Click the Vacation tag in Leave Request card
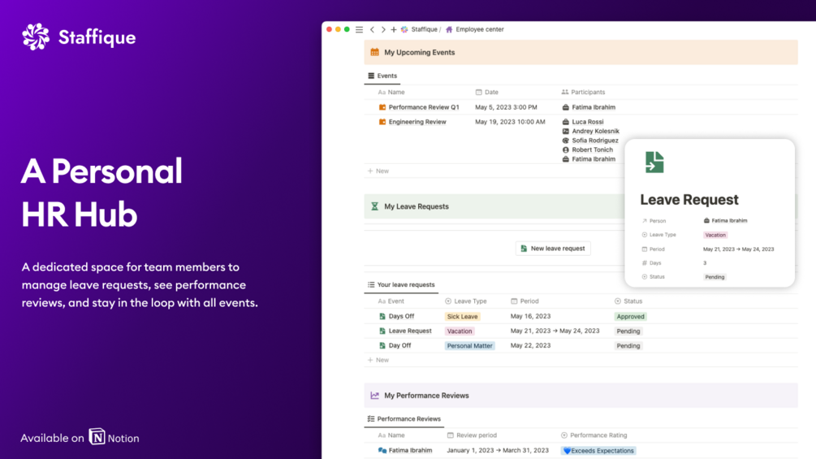This screenshot has height=459, width=816. coord(715,236)
